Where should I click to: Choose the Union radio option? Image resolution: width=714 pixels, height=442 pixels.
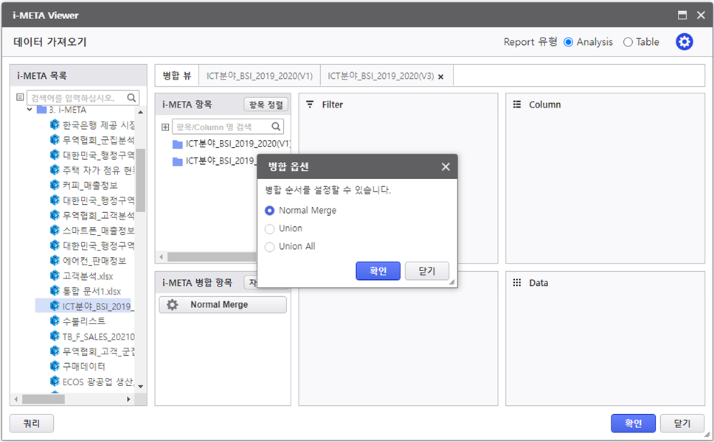click(x=270, y=229)
